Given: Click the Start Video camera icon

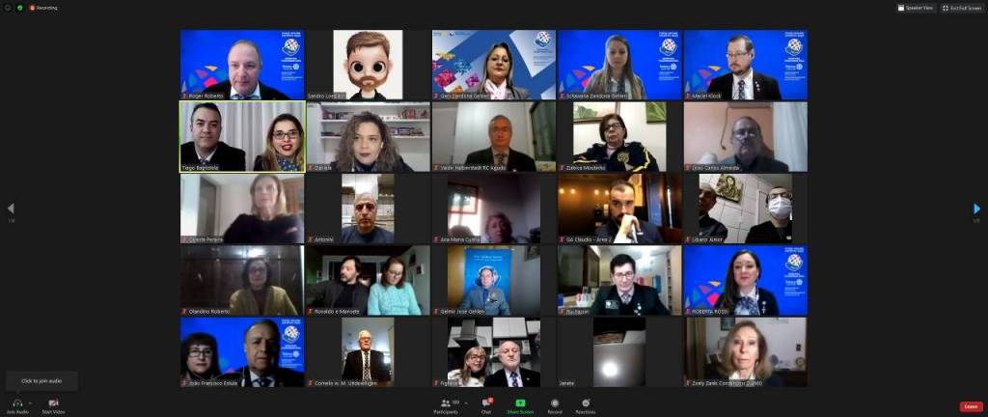Looking at the screenshot, I should 53,403.
